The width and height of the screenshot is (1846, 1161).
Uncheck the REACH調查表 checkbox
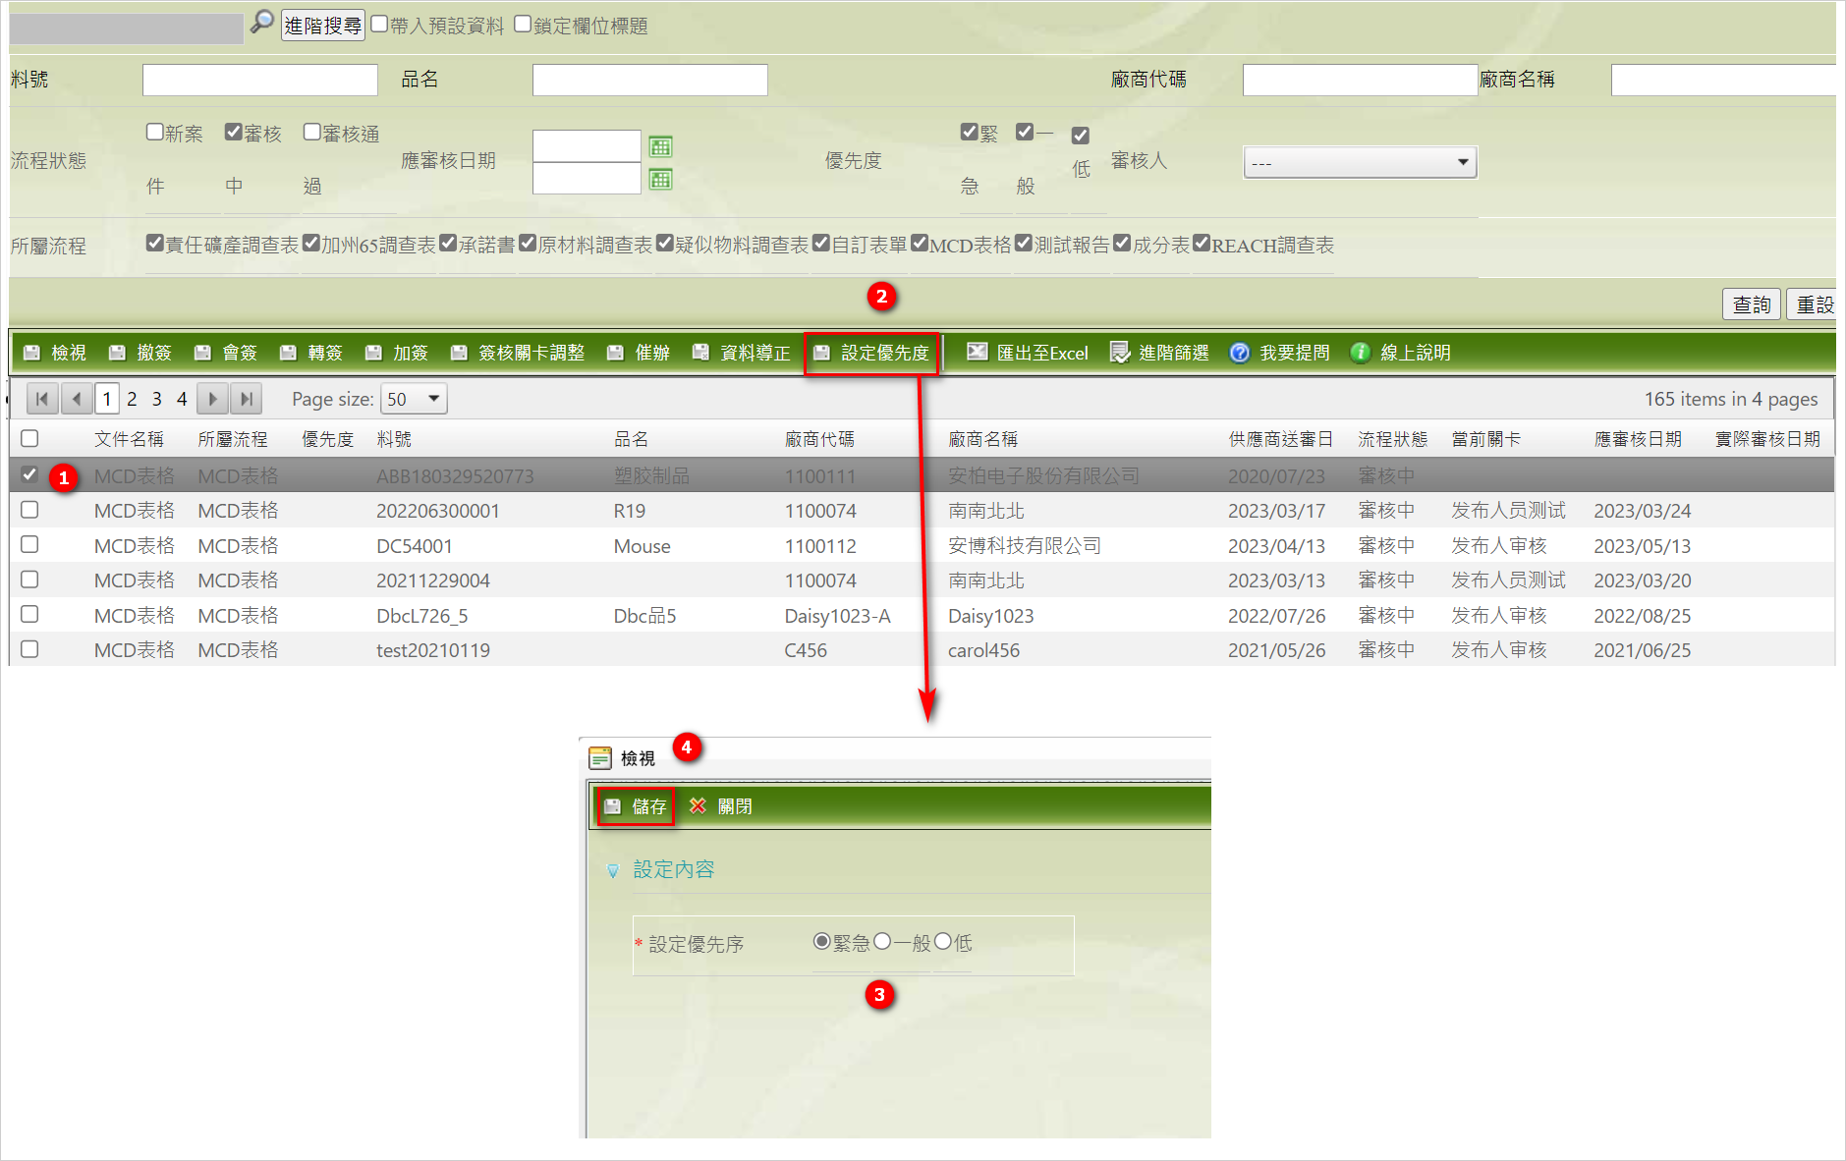(1202, 243)
